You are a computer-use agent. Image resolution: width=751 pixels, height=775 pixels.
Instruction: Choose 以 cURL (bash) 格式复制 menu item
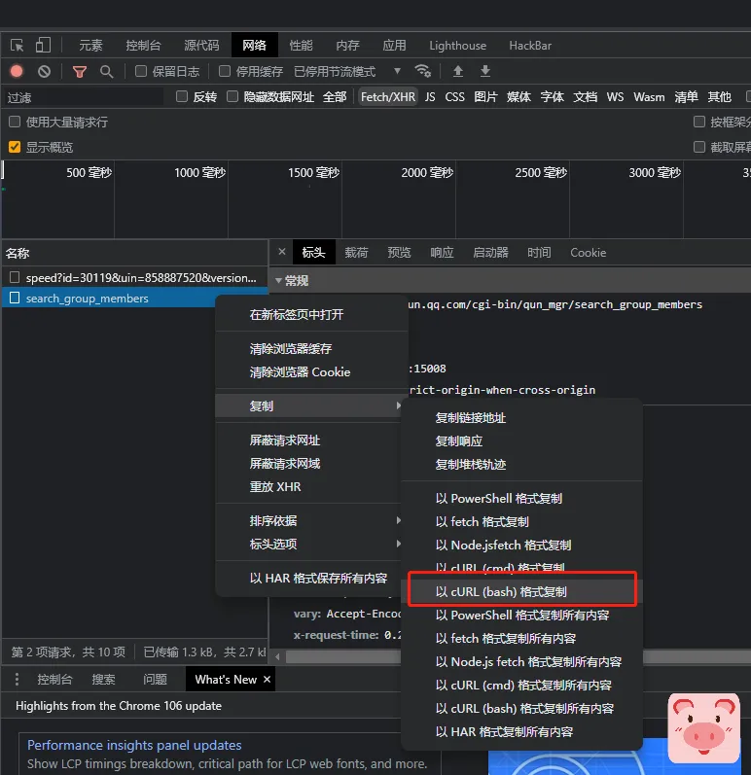[522, 591]
